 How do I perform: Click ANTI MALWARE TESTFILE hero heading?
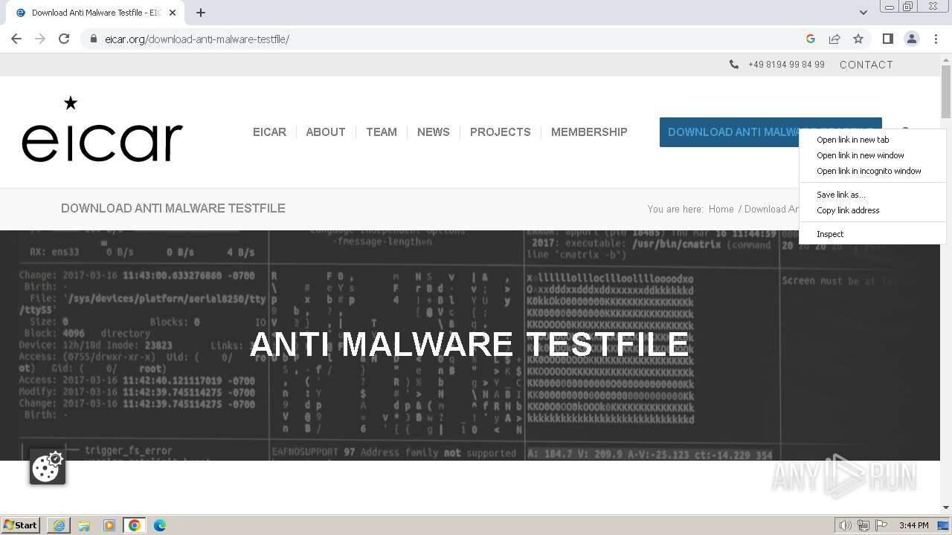point(470,344)
